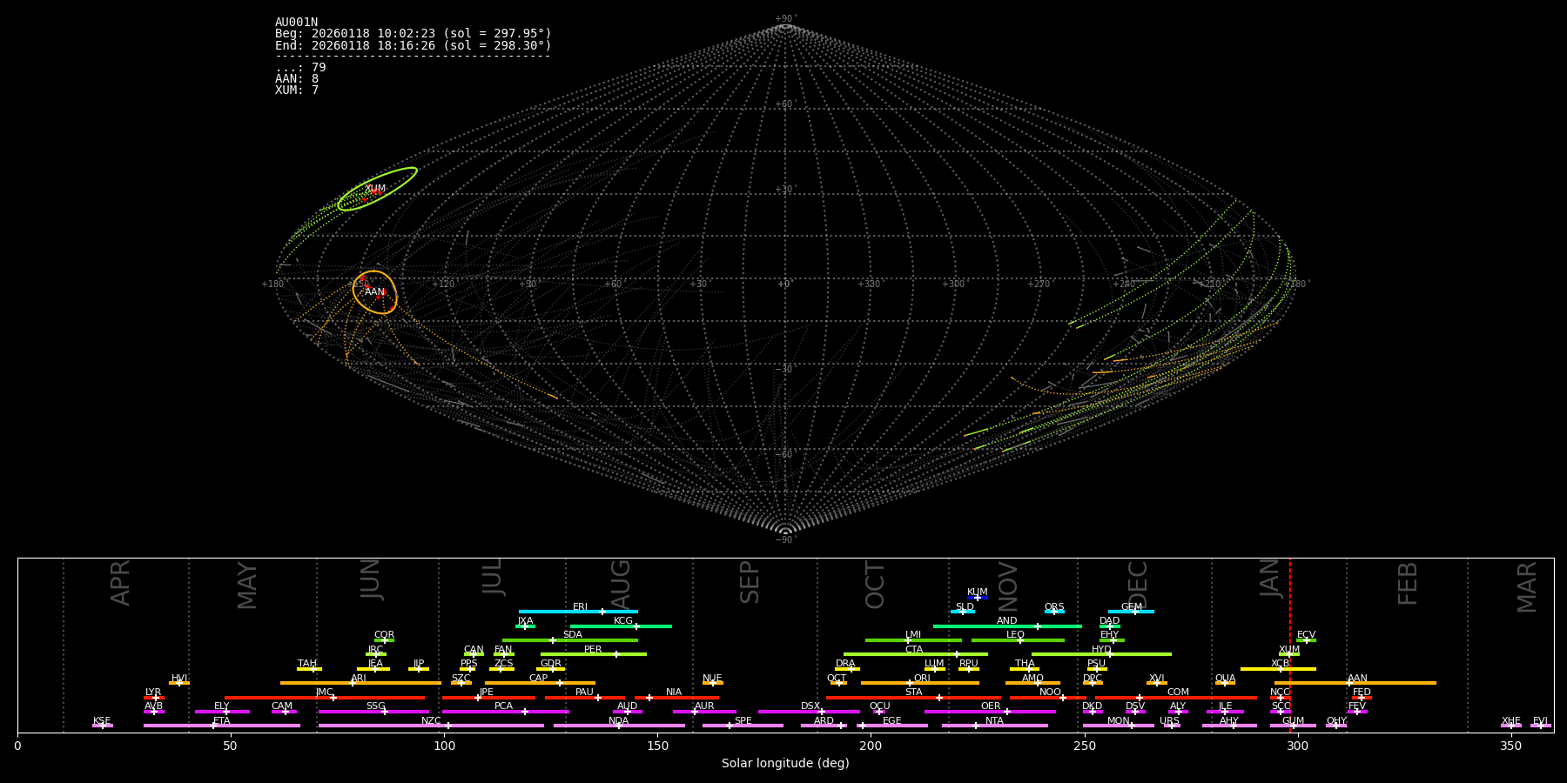The height and width of the screenshot is (783, 1567).
Task: Click the XHE shower label in timeline
Action: [1511, 721]
